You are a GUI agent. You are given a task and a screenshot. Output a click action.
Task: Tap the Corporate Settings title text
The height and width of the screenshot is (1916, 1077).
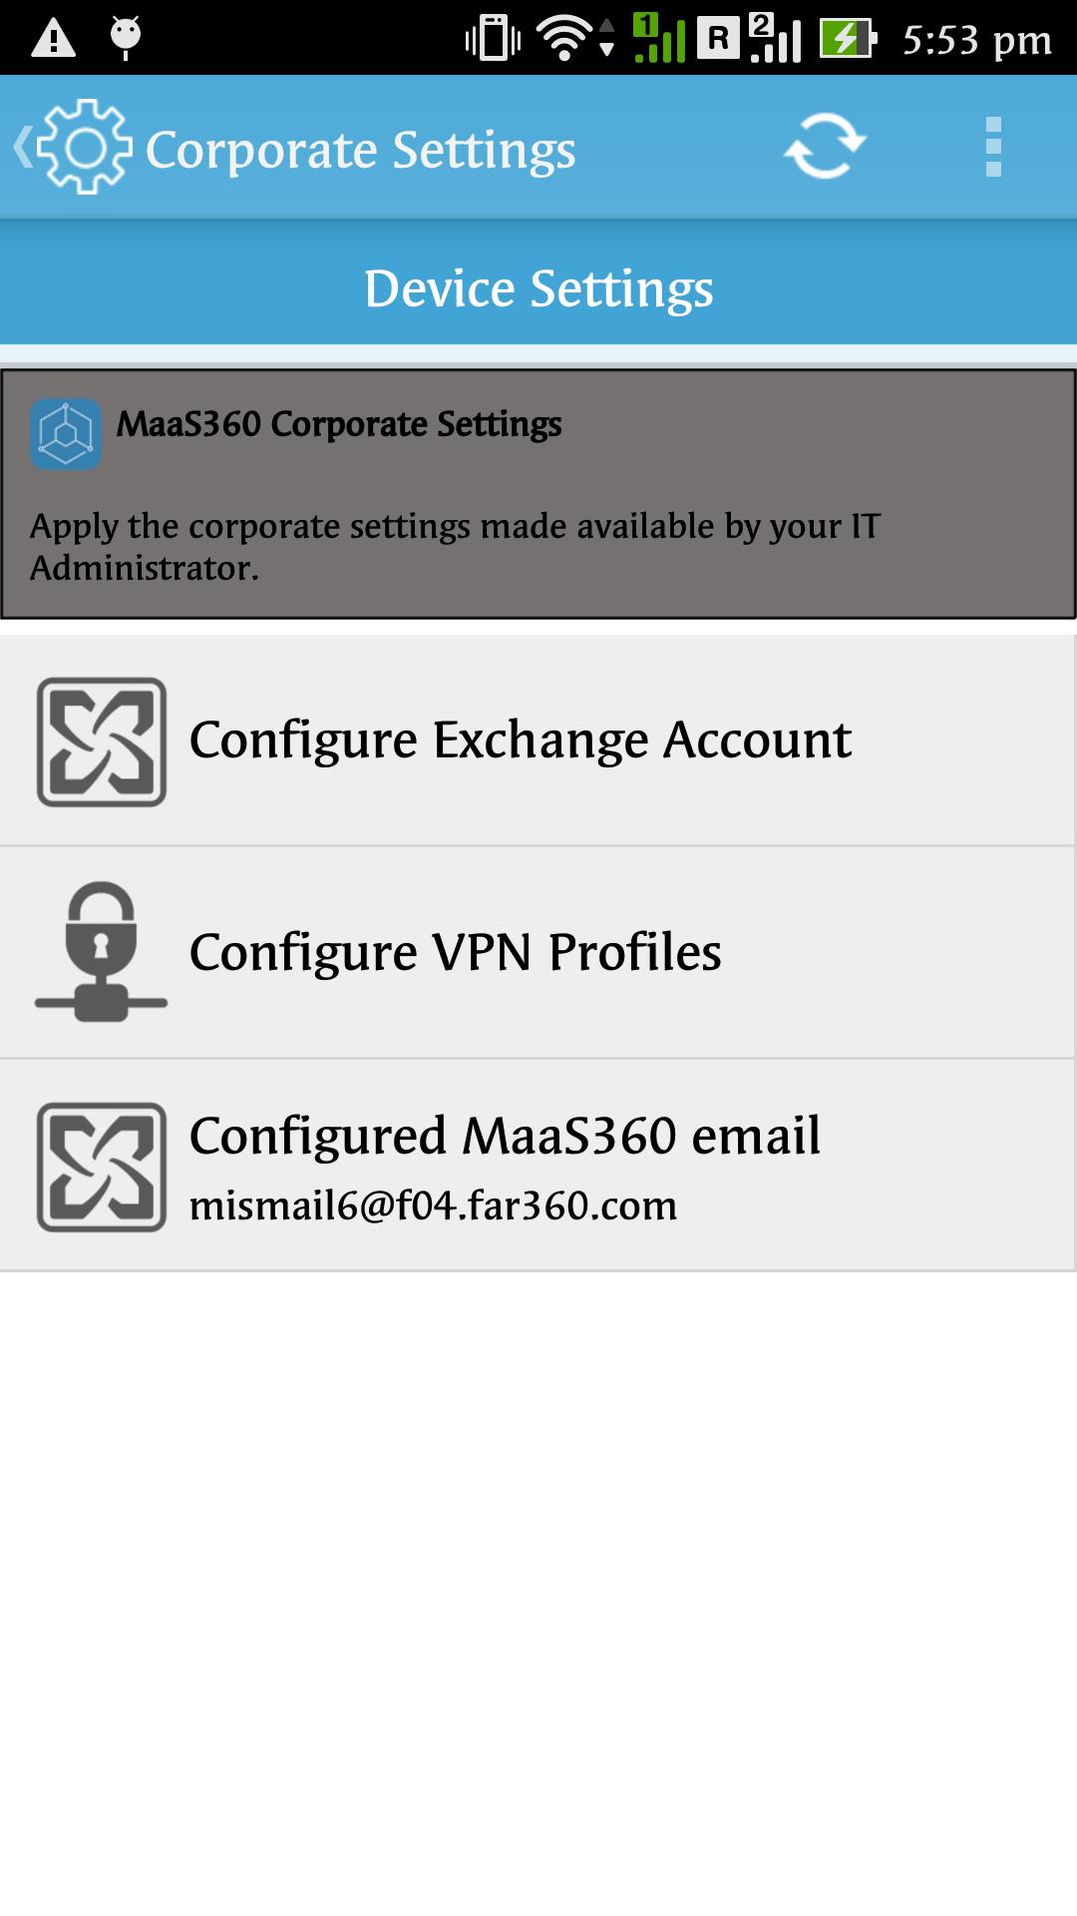coord(361,151)
